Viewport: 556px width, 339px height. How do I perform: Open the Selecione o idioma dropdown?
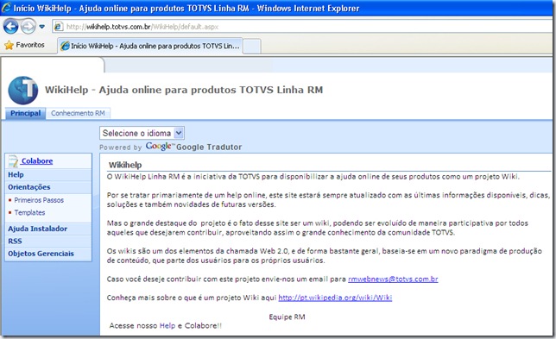click(x=142, y=133)
